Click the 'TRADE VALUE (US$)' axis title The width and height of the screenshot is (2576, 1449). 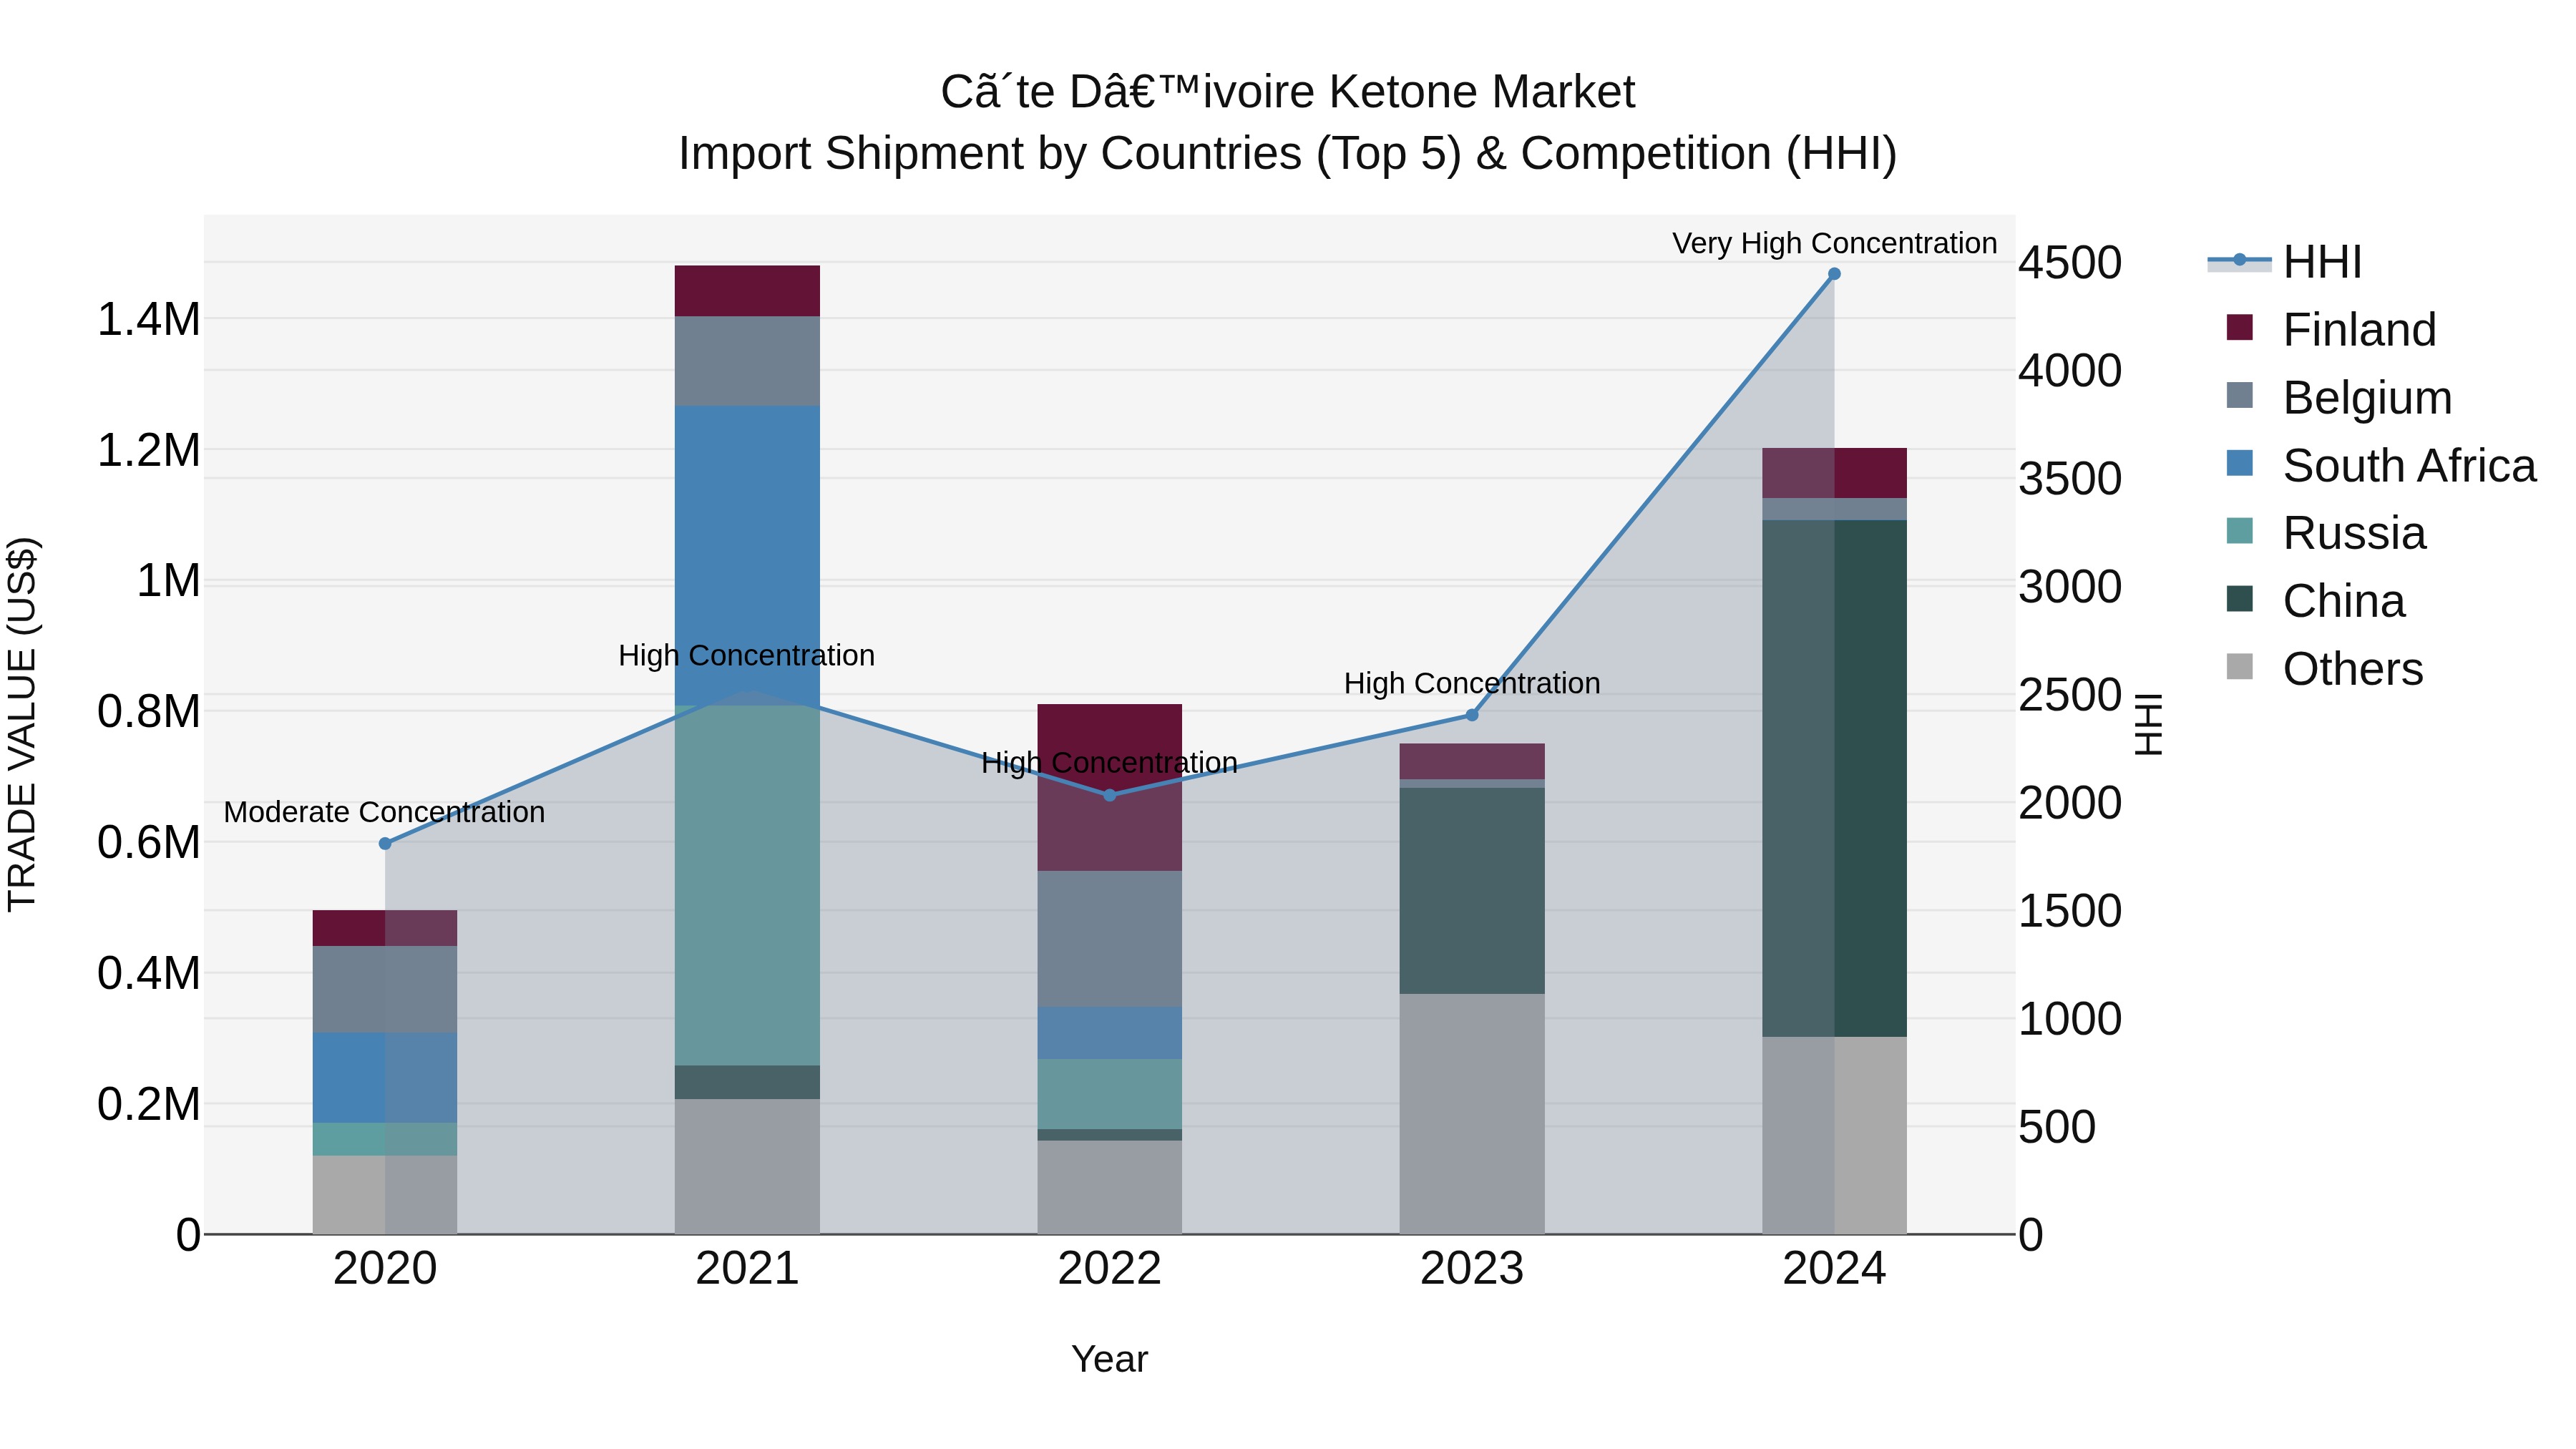22,724
